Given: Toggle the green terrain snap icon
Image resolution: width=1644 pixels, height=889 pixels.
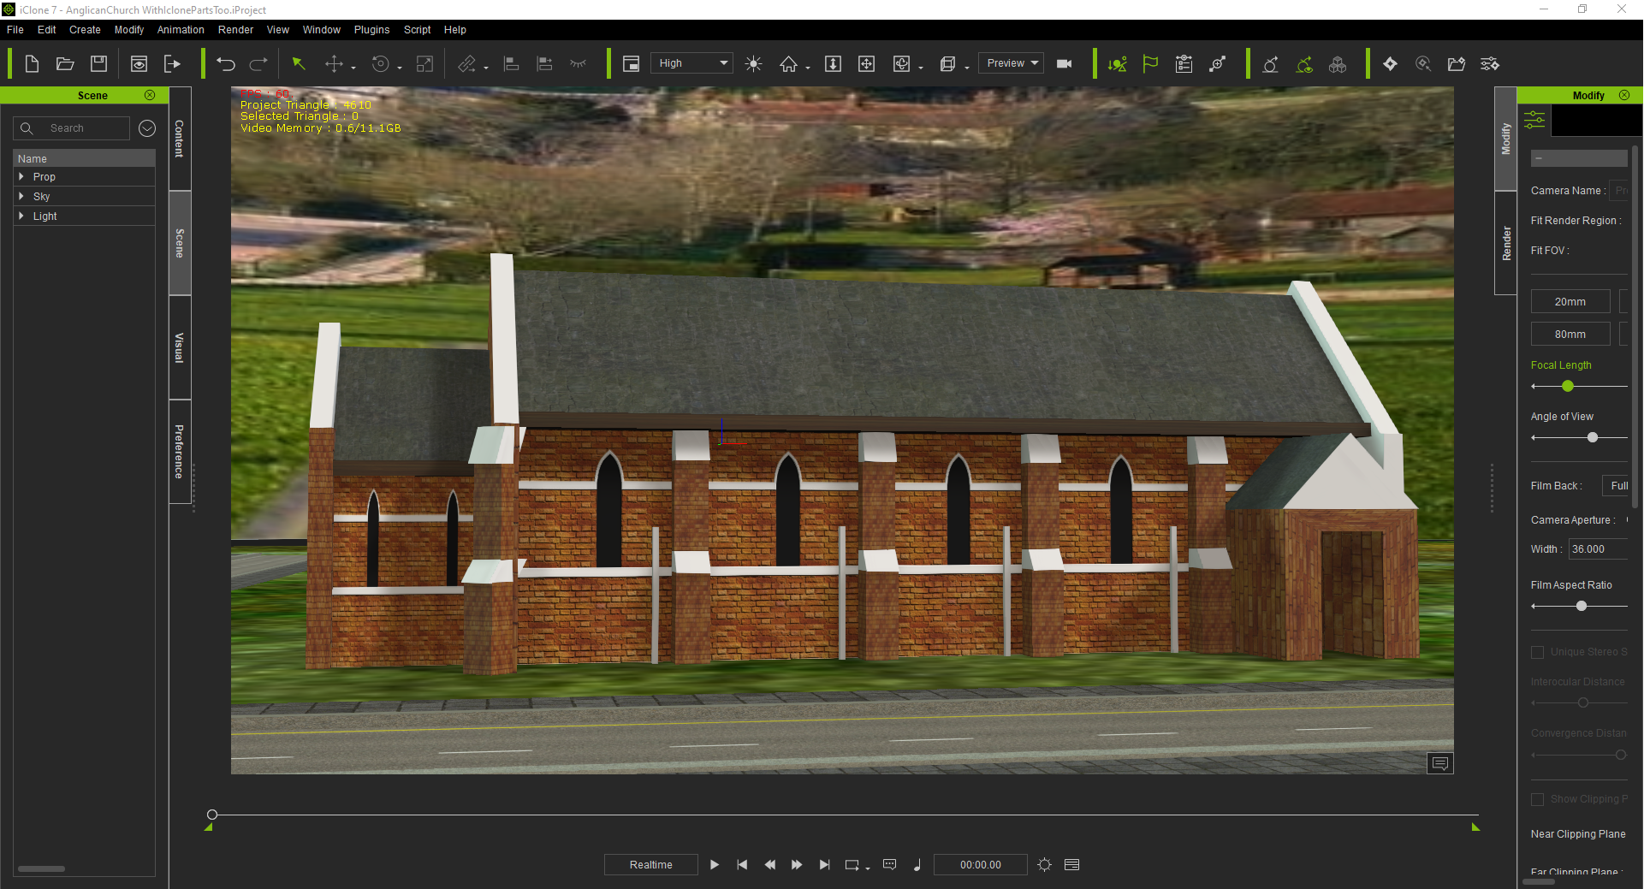Looking at the screenshot, I should tap(1117, 63).
